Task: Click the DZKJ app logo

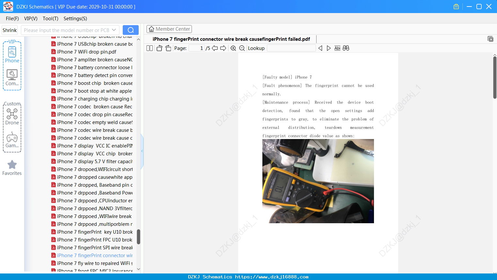Action: click(x=8, y=7)
